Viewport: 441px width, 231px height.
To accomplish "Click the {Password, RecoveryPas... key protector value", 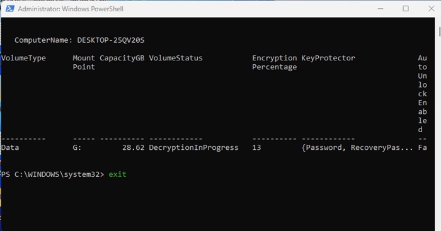I will [x=357, y=147].
